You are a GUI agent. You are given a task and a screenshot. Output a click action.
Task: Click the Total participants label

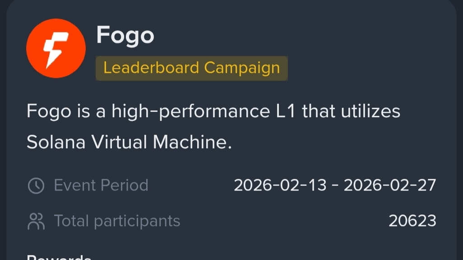coord(117,221)
